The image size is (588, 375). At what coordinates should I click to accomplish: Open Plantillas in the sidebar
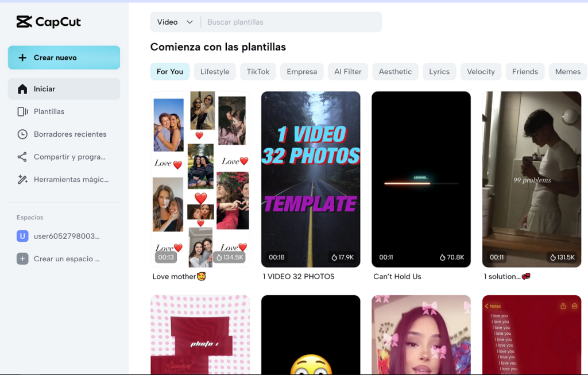(64, 111)
